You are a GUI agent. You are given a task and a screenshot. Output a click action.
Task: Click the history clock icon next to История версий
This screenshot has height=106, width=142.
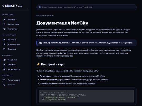click(4, 80)
